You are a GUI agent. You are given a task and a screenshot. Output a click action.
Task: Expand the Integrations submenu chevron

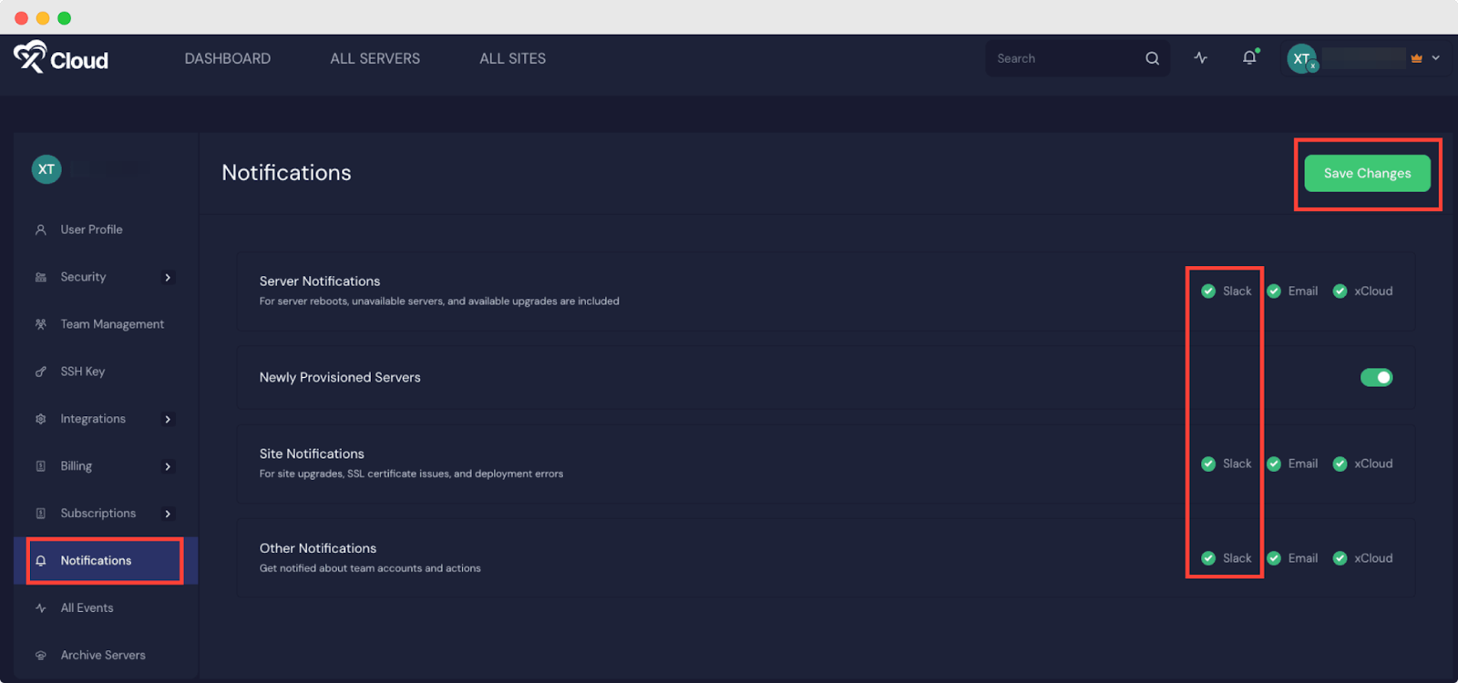tap(168, 420)
